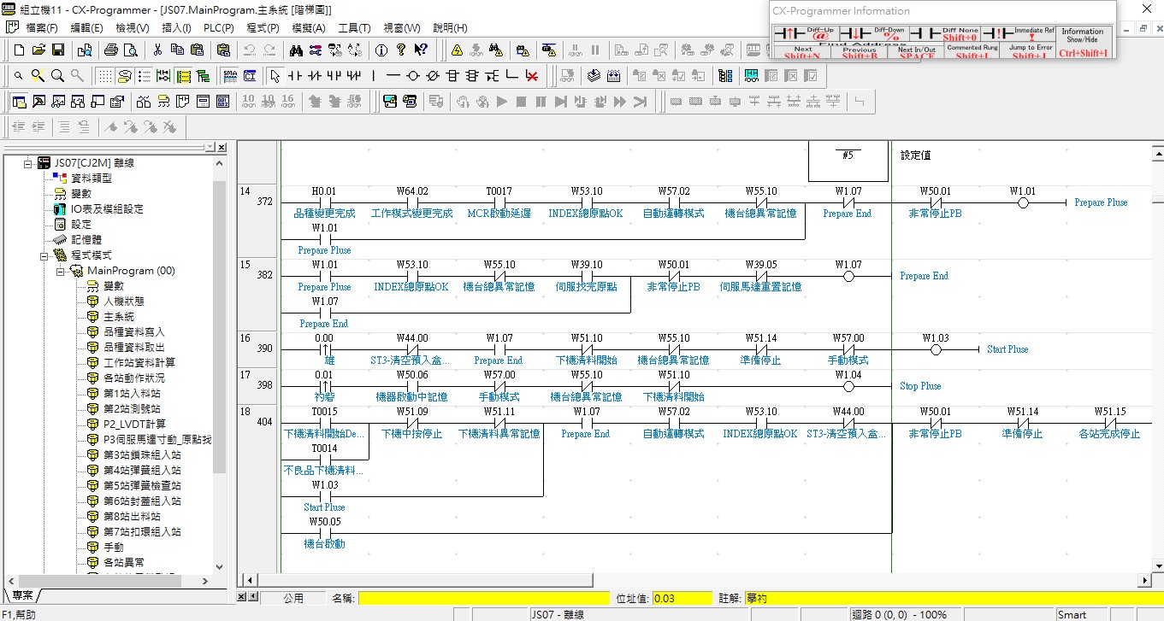Click the Jump to Error button

[1030, 51]
